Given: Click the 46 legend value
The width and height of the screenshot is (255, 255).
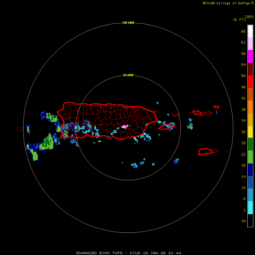Looking at the screenshot, I should pos(243,87).
